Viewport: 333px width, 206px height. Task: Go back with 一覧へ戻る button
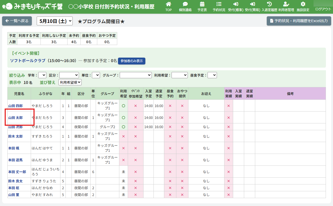(x=17, y=21)
